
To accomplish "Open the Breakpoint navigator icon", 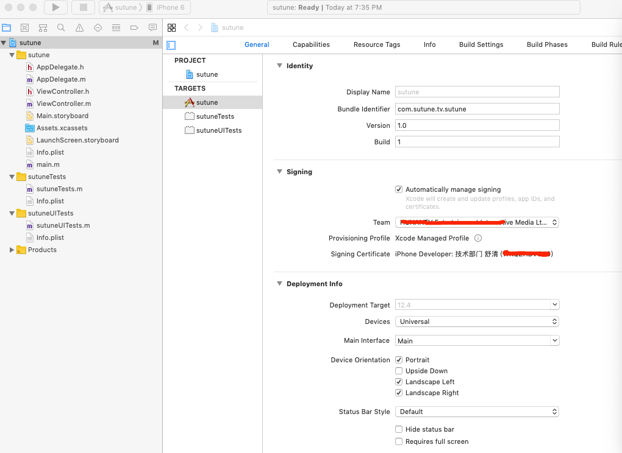I will tap(134, 27).
